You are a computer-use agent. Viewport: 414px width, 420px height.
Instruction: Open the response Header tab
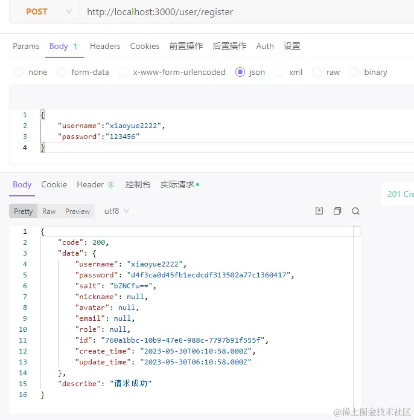click(x=95, y=184)
